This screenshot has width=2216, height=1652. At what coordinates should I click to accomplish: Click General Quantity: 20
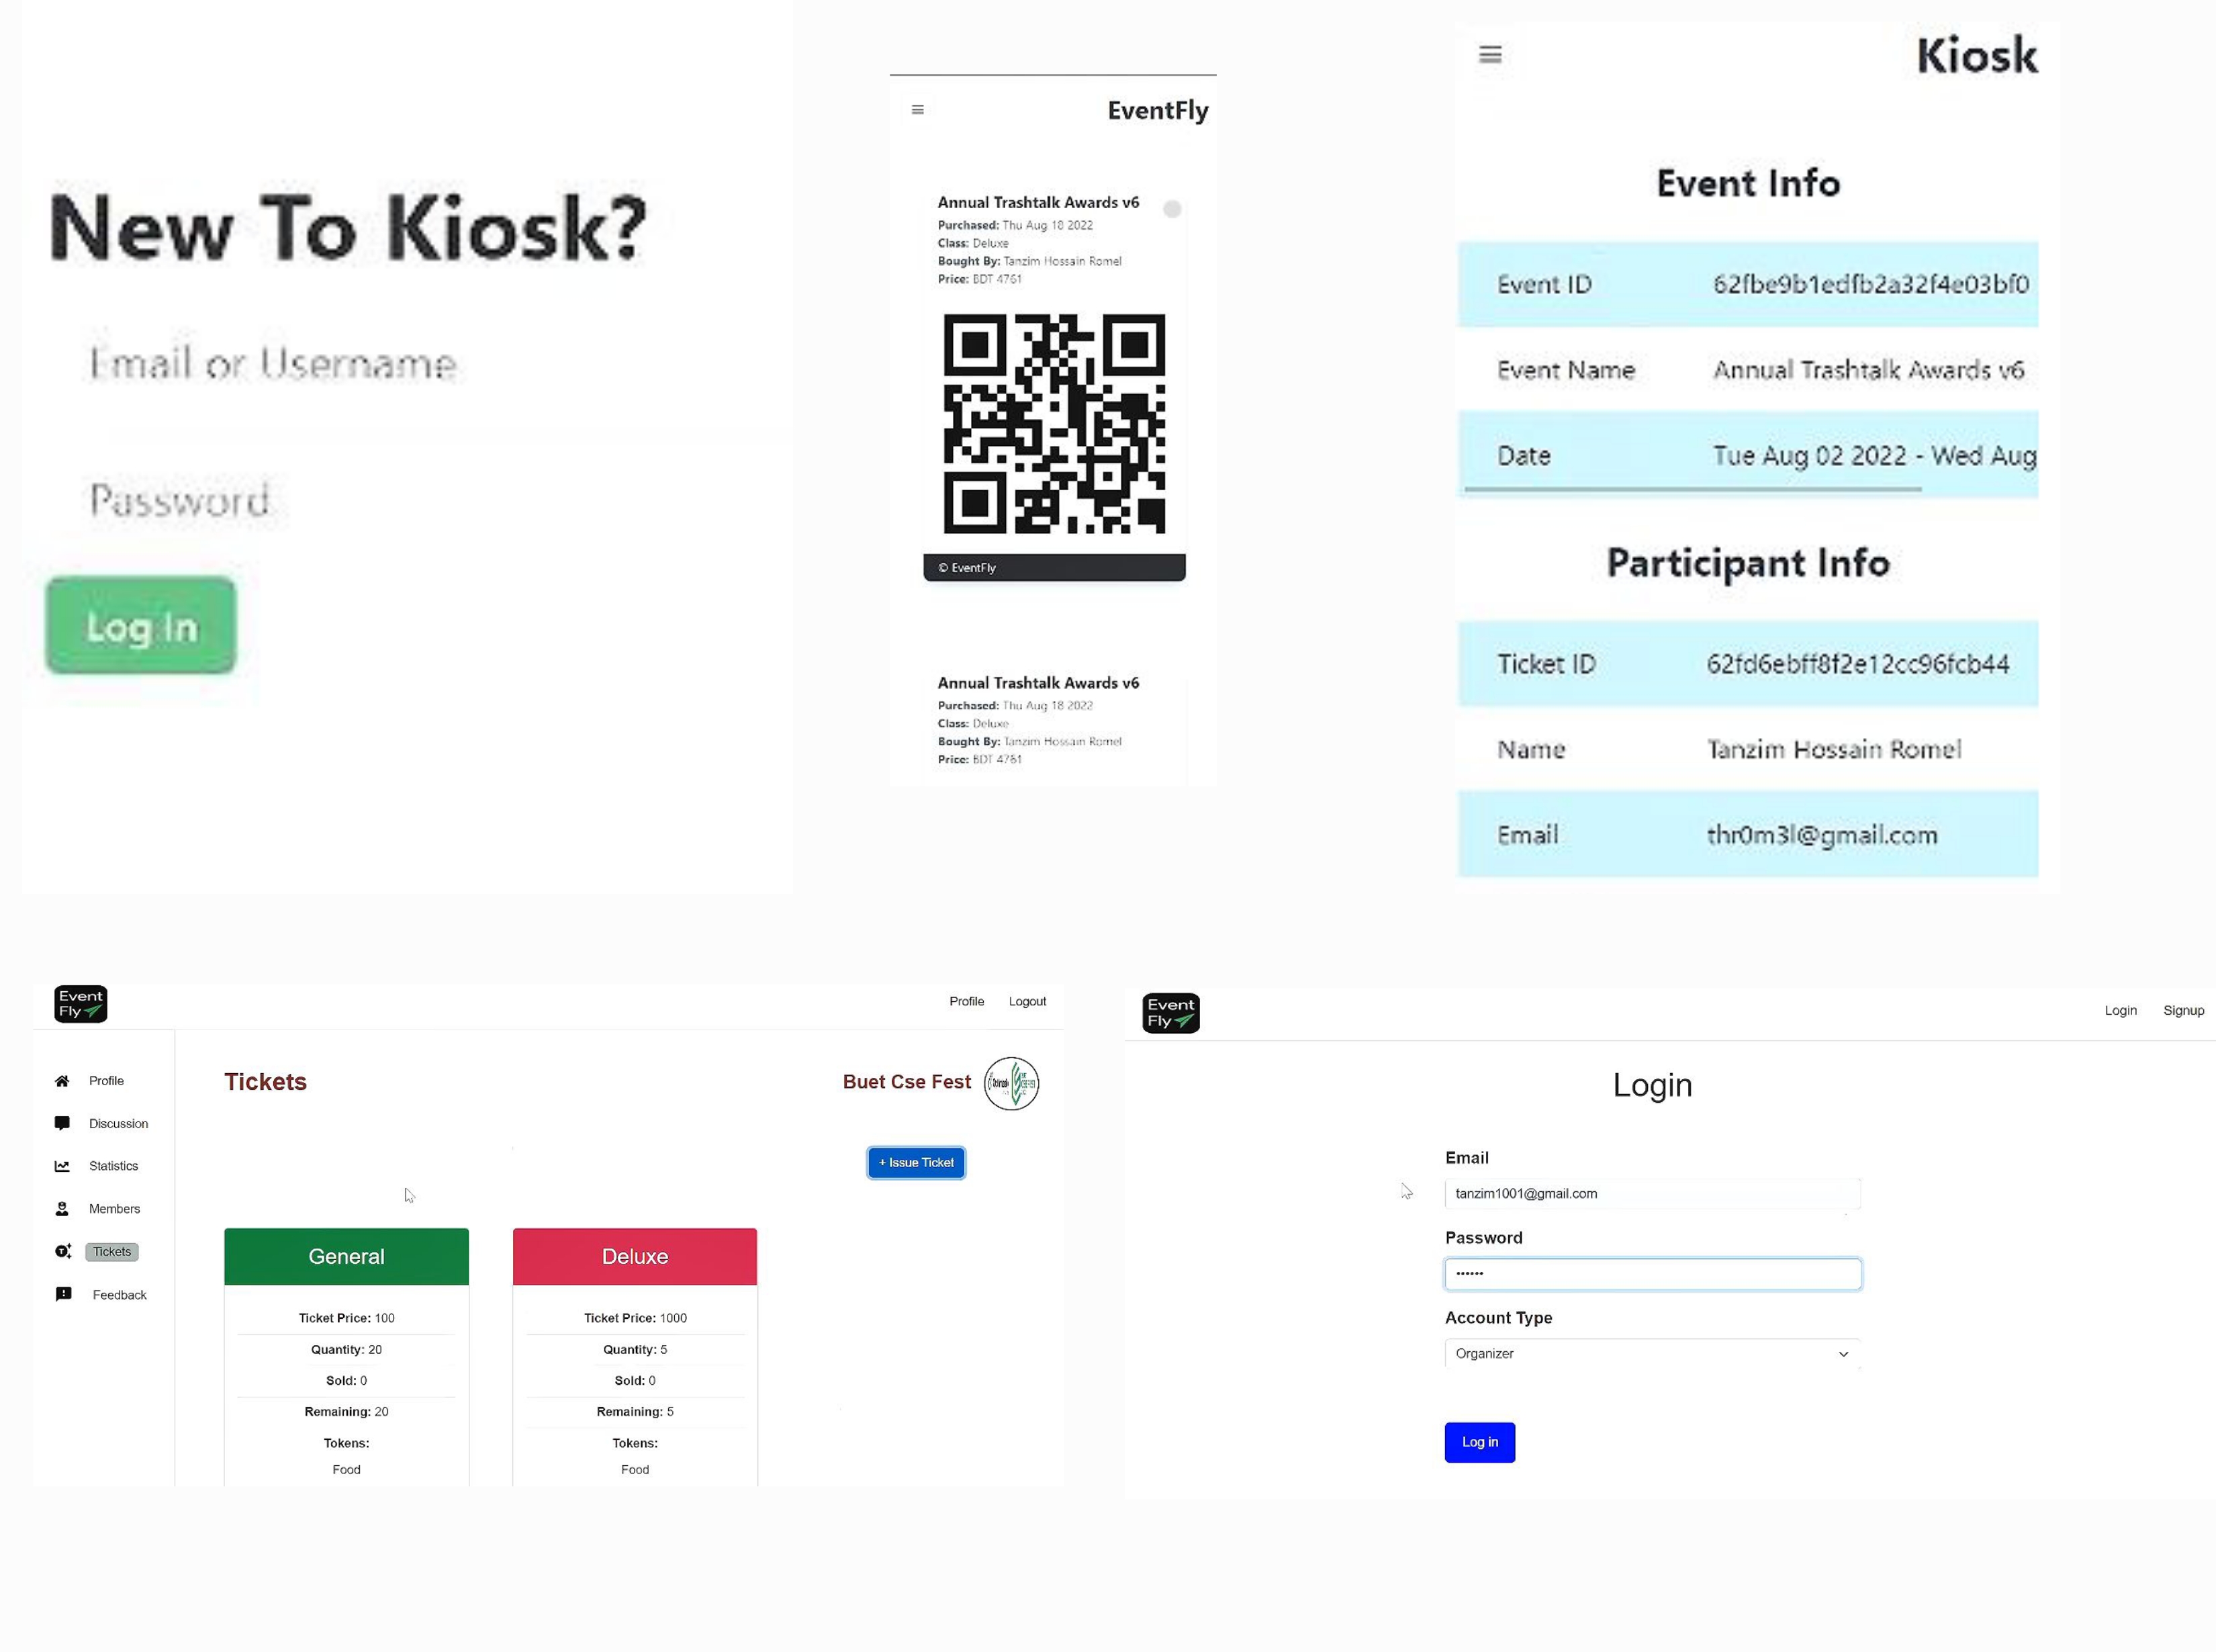tap(346, 1349)
